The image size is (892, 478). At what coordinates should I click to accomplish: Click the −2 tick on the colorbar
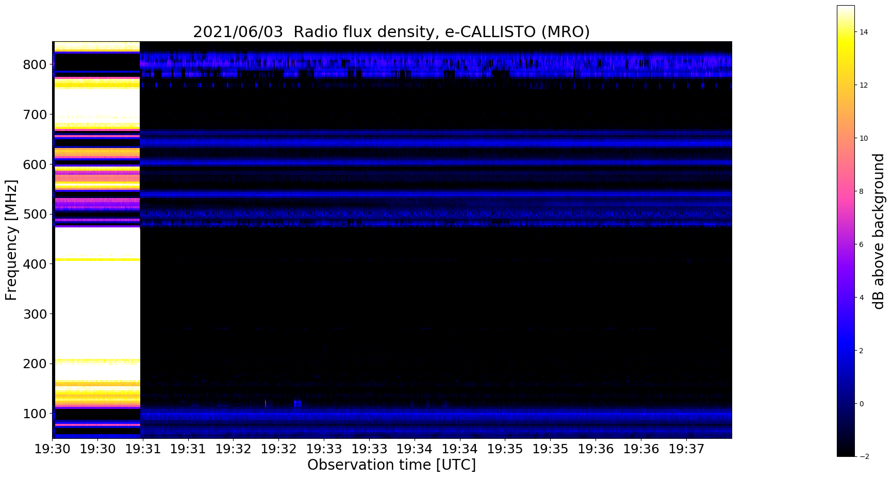[x=864, y=456]
